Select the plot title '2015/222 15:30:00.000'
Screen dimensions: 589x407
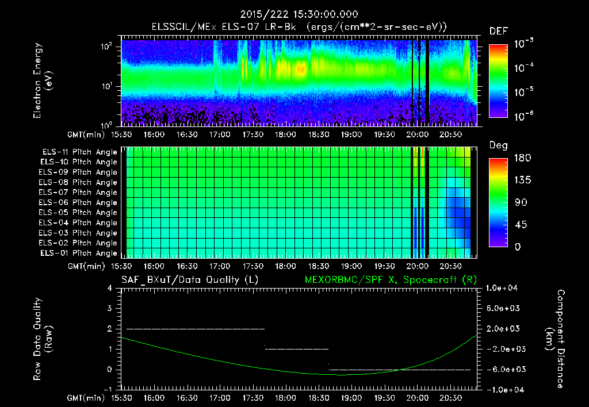pos(299,14)
